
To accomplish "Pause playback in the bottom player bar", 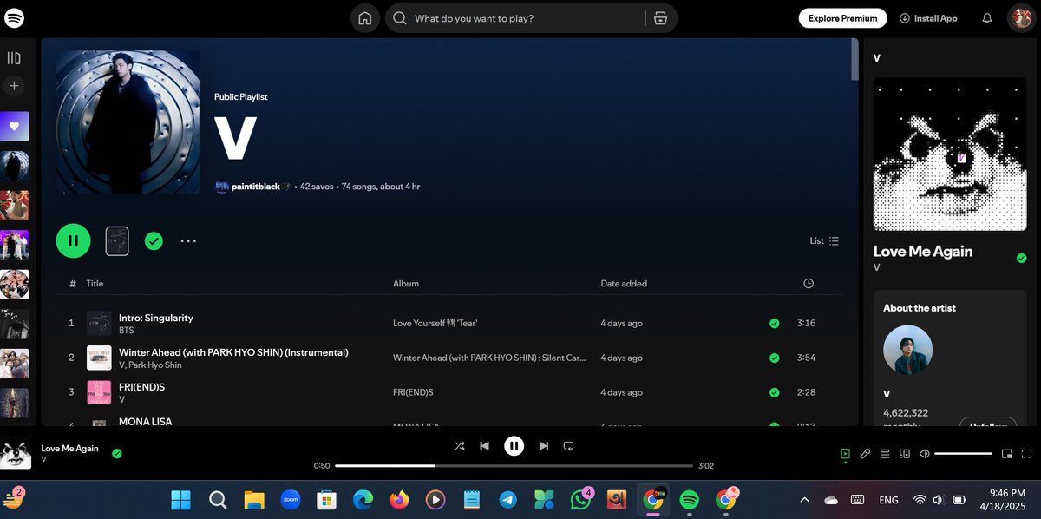I will pos(514,446).
